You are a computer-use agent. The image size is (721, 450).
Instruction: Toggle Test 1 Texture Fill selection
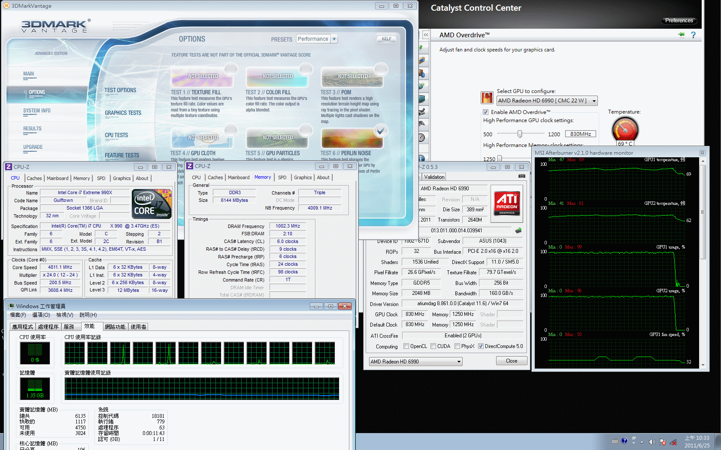tap(231, 69)
